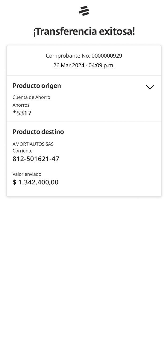Expand Producto origen details chevron

coord(150,87)
